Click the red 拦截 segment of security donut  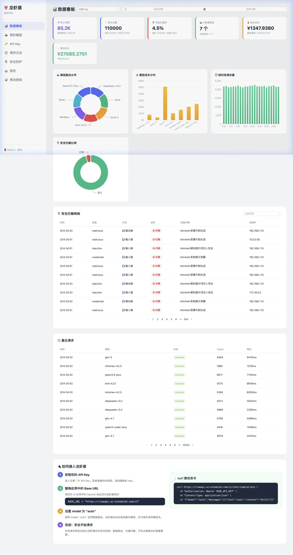(x=88, y=159)
